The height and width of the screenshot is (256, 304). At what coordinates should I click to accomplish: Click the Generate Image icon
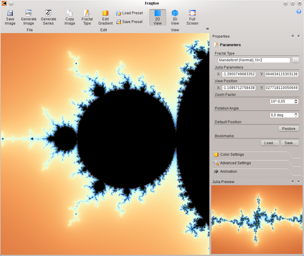click(x=29, y=17)
